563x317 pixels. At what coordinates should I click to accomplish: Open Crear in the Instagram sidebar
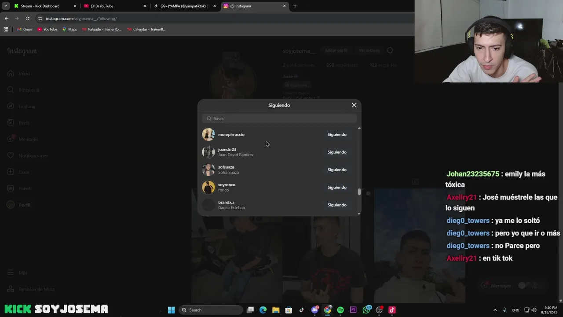tap(18, 172)
